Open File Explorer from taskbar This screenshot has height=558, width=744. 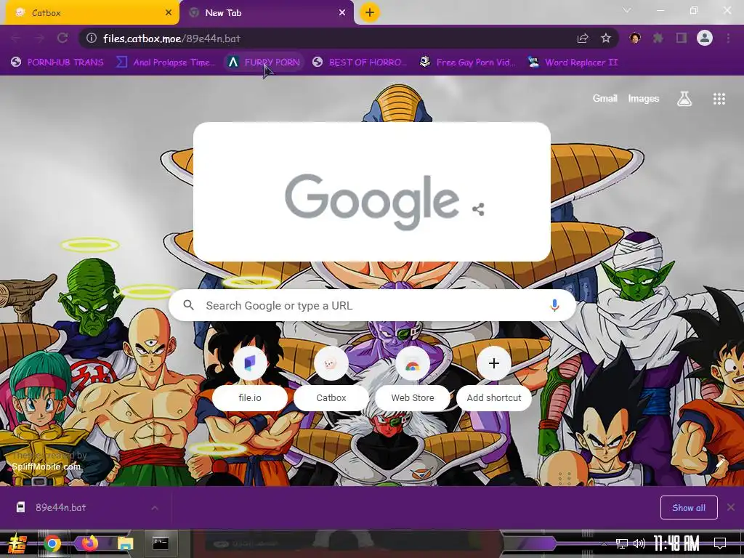pos(125,543)
